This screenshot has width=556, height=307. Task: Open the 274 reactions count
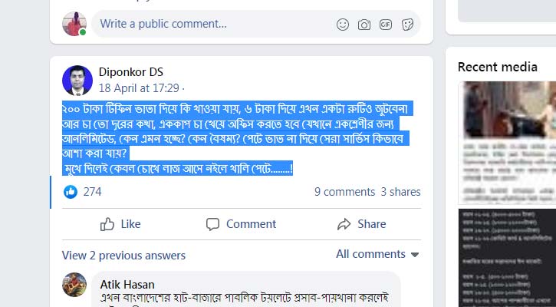[x=92, y=192]
